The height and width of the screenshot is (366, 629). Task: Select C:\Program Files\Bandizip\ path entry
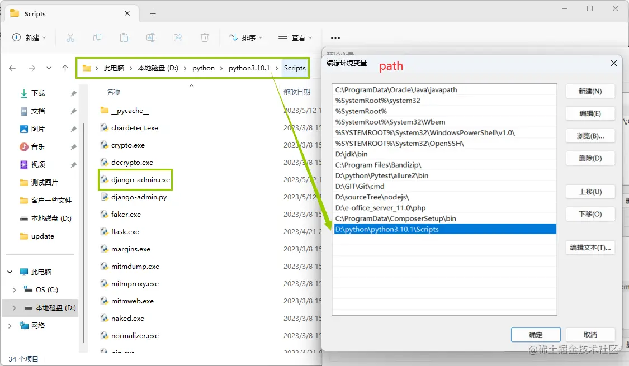[x=445, y=165]
